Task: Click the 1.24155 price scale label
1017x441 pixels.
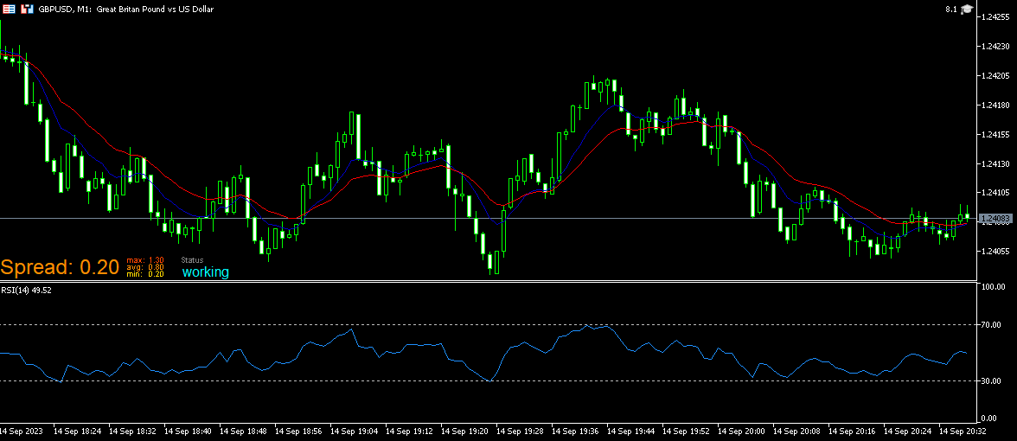Action: point(995,134)
